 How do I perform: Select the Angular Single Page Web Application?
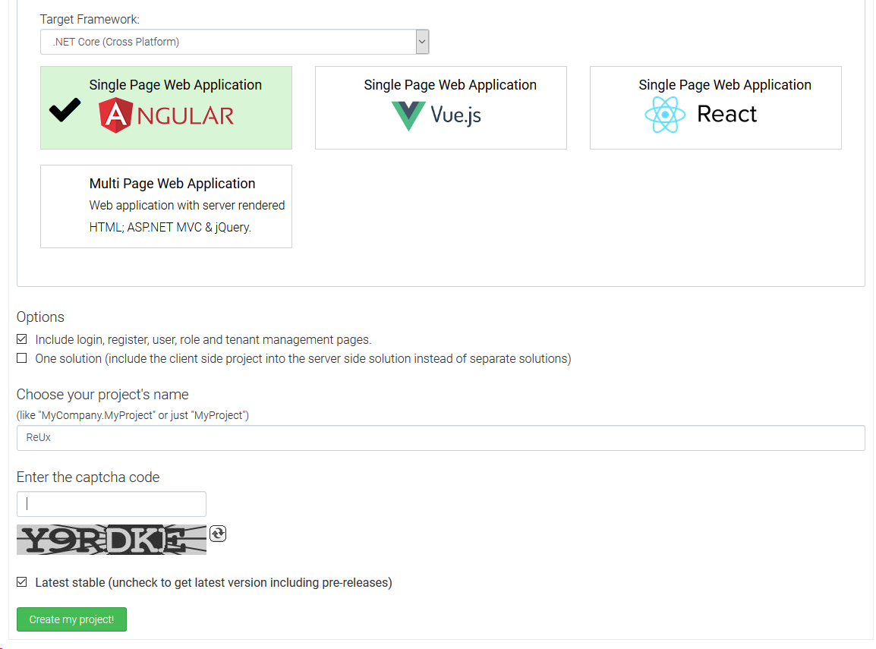tap(165, 107)
